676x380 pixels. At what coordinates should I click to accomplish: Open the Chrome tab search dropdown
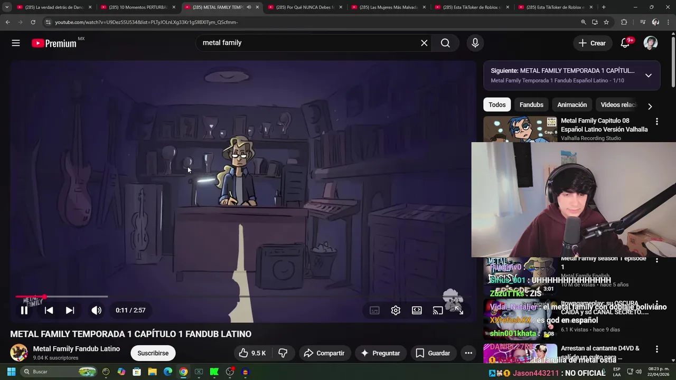(x=7, y=7)
